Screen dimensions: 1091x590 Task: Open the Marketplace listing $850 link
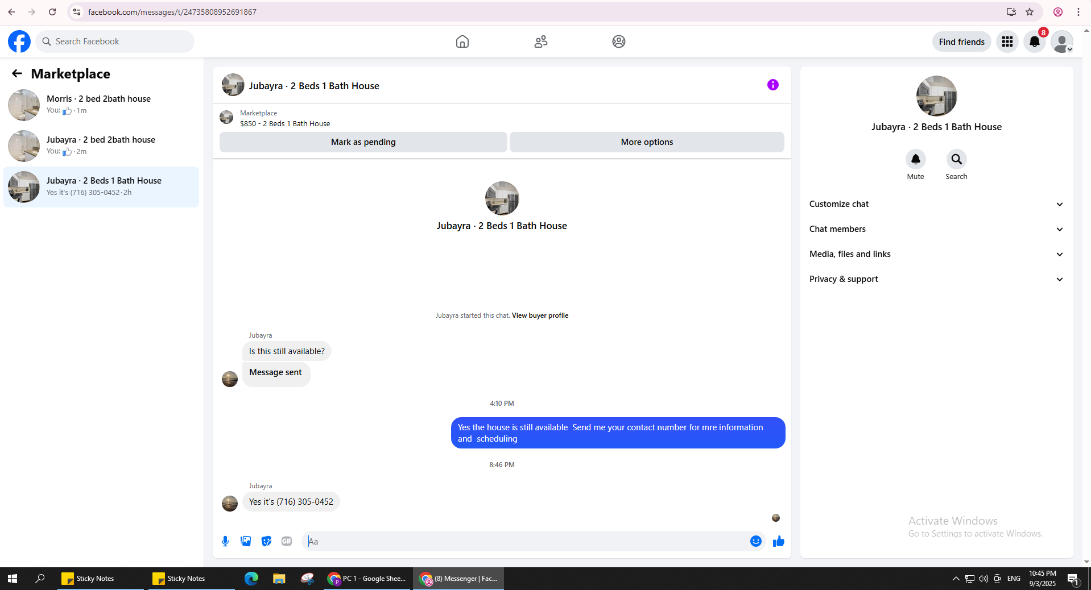click(285, 123)
